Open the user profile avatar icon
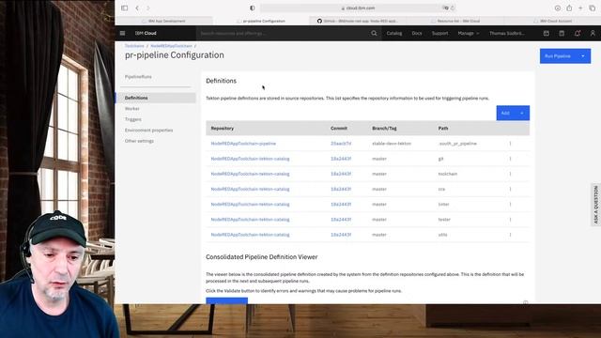Viewport: 601px width, 338px height. click(593, 34)
